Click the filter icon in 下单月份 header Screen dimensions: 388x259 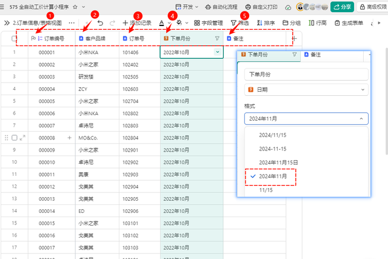[217, 38]
